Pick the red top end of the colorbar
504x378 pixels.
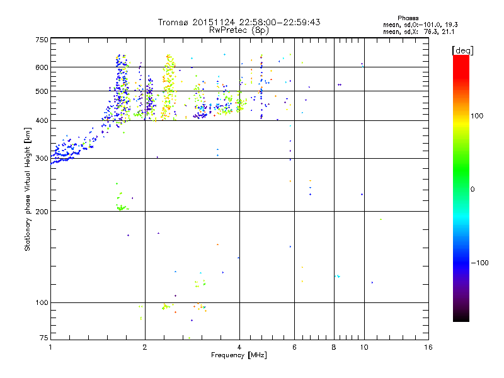tap(461, 58)
